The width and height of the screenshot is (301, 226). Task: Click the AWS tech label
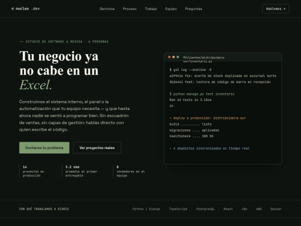[259, 209]
